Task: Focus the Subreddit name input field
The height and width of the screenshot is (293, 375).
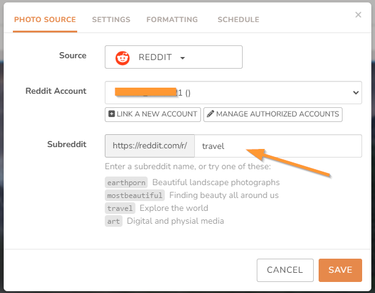Action: click(278, 146)
